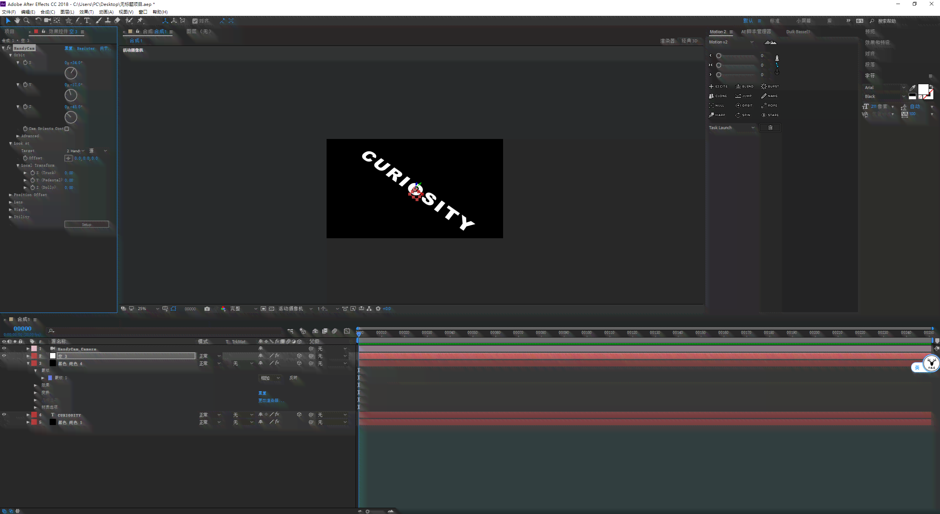Click the white fill color swatch
The height and width of the screenshot is (514, 940).
coord(923,90)
